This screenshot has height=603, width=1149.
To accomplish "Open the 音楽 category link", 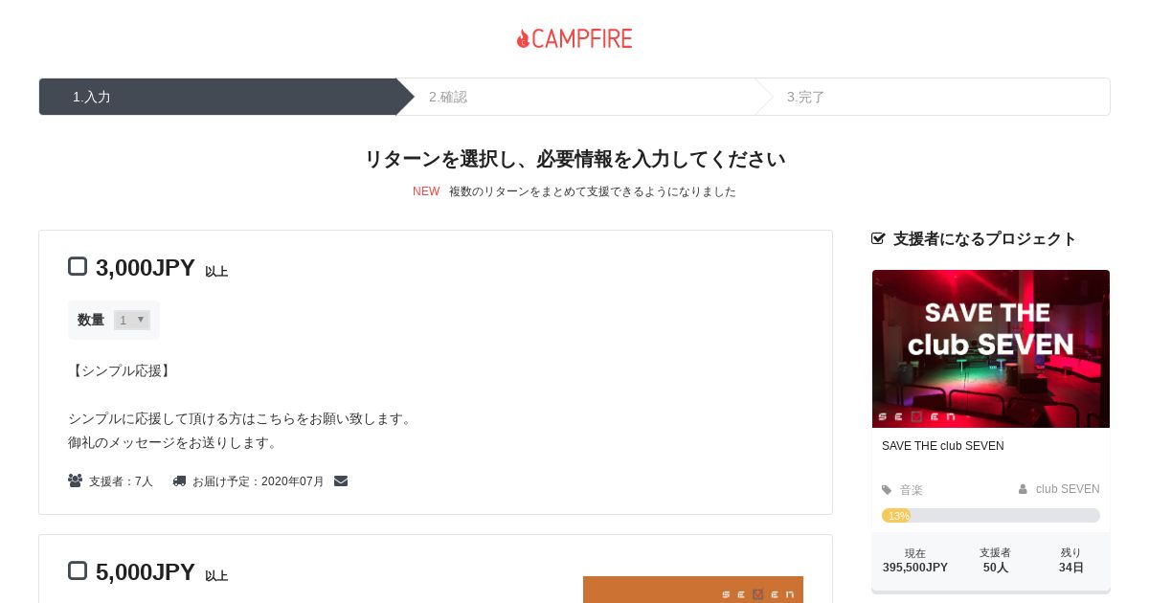I will pyautogui.click(x=912, y=490).
